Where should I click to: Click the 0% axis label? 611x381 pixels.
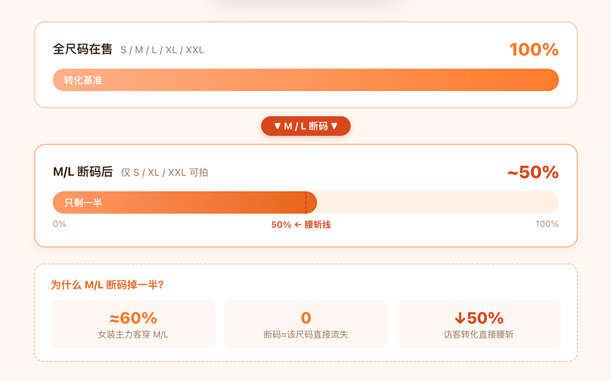click(59, 224)
